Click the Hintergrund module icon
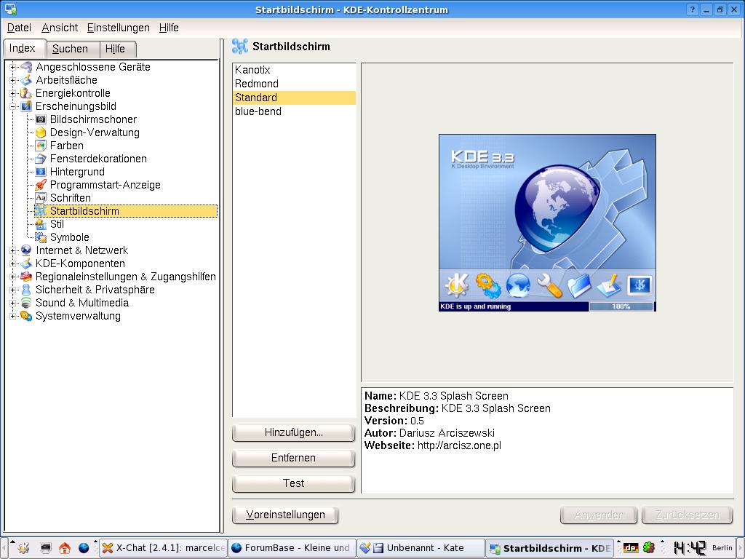Image resolution: width=745 pixels, height=559 pixels. (x=41, y=172)
